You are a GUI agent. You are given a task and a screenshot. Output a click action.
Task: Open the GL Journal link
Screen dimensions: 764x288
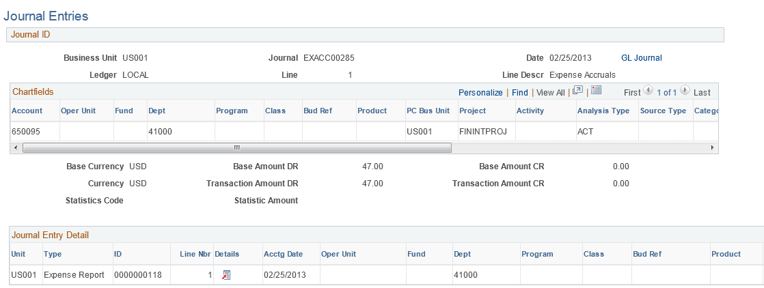[641, 58]
